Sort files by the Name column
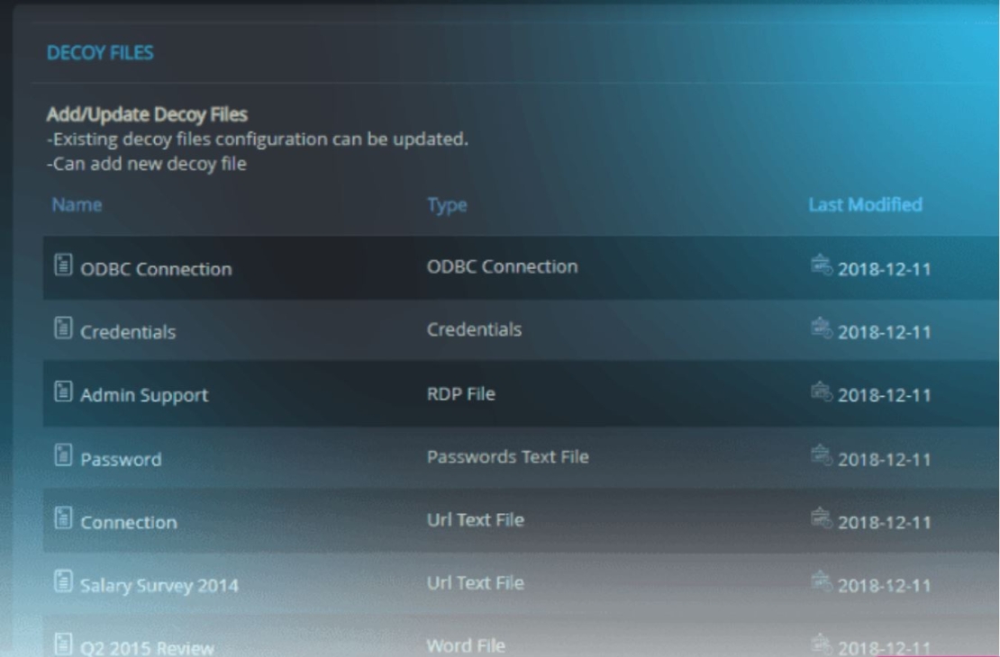 click(77, 205)
